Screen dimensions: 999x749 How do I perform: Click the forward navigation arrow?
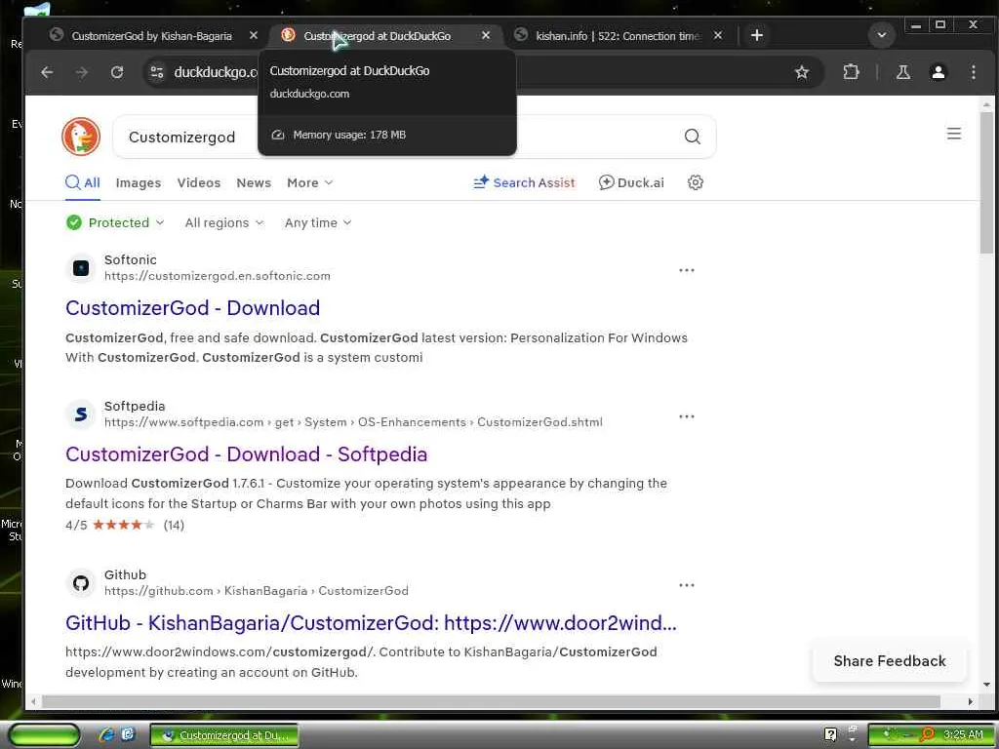click(x=82, y=72)
